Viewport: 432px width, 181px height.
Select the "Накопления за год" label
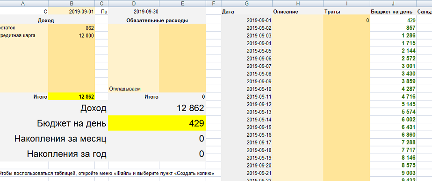67,154
